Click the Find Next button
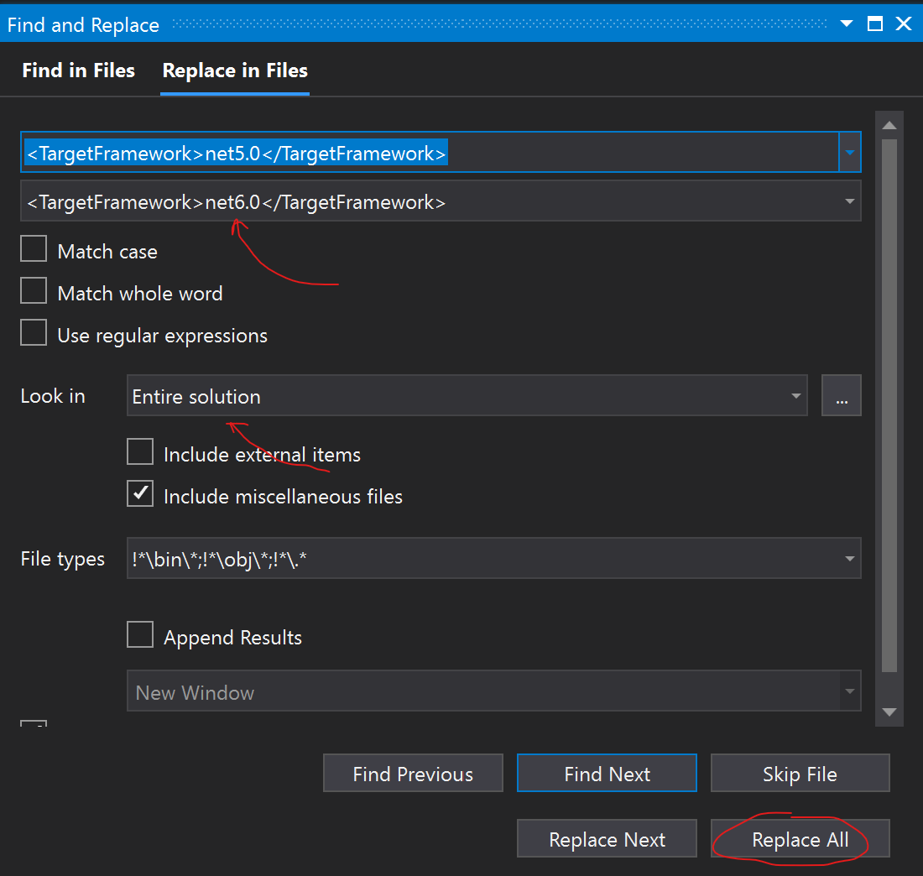The height and width of the screenshot is (876, 923). point(607,773)
